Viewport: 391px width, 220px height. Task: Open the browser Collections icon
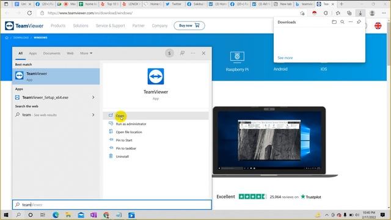click(349, 13)
